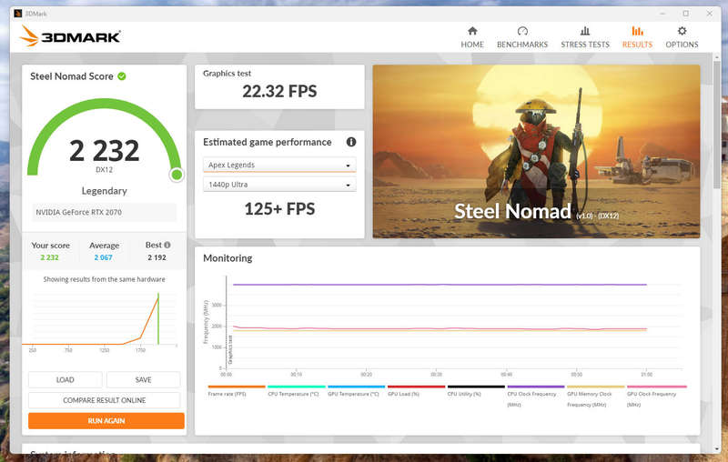This screenshot has width=728, height=462.
Task: Toggle Frame rate (FPS) orange legend swatch
Action: pyautogui.click(x=237, y=387)
